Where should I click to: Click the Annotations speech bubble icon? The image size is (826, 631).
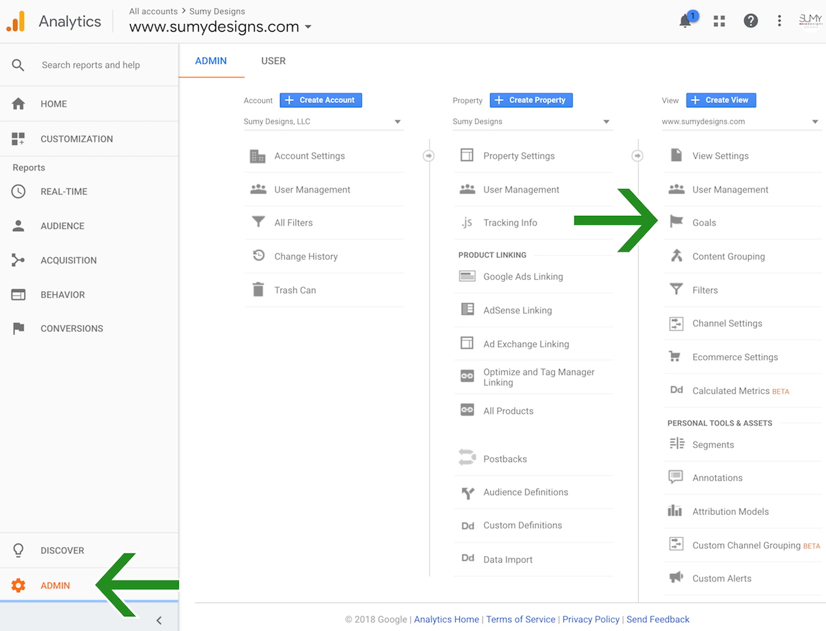pyautogui.click(x=676, y=477)
